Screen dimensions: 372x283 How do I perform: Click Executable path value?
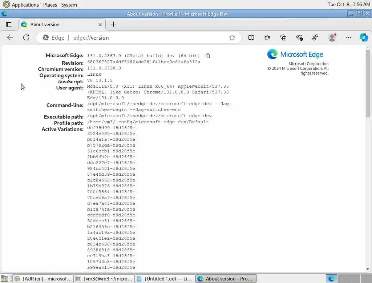(149, 116)
